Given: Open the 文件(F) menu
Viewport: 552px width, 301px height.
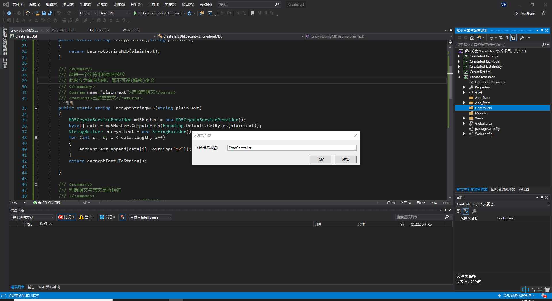Looking at the screenshot, I should pos(18,5).
